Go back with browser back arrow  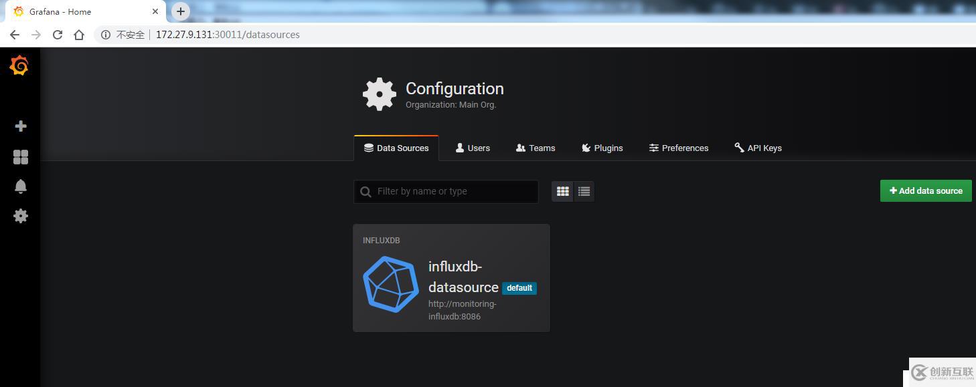[x=15, y=35]
